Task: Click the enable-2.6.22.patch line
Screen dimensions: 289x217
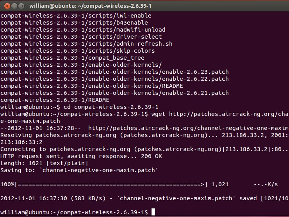Action: (x=114, y=79)
